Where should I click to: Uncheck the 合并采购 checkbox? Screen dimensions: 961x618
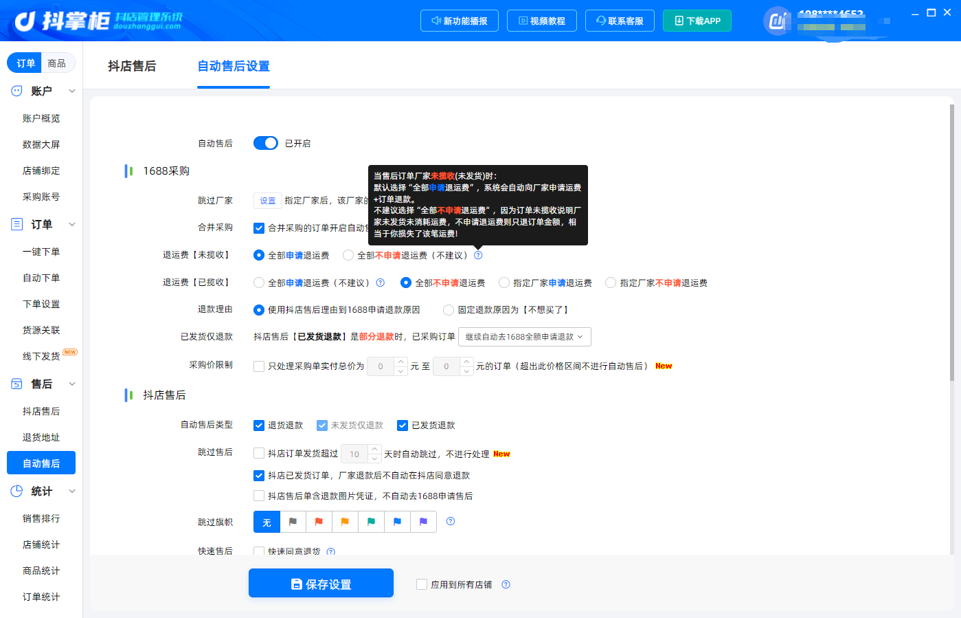click(x=259, y=228)
